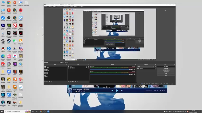Viewport: 202px width, 113px height.
Task: Lock the display capture source
Action: pyautogui.click(x=88, y=68)
